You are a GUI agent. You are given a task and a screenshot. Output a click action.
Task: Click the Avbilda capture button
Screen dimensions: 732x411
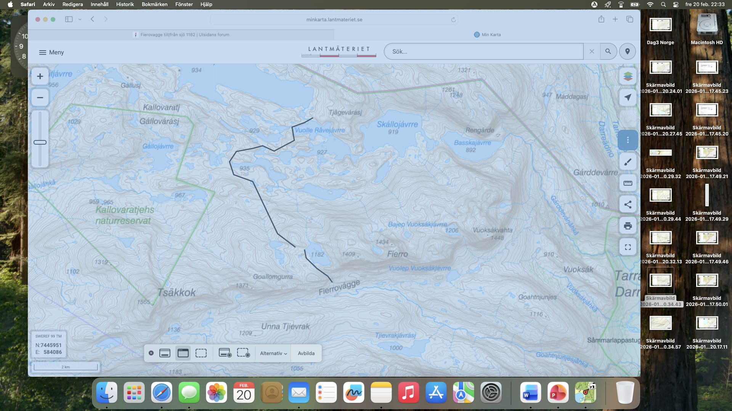pos(306,353)
